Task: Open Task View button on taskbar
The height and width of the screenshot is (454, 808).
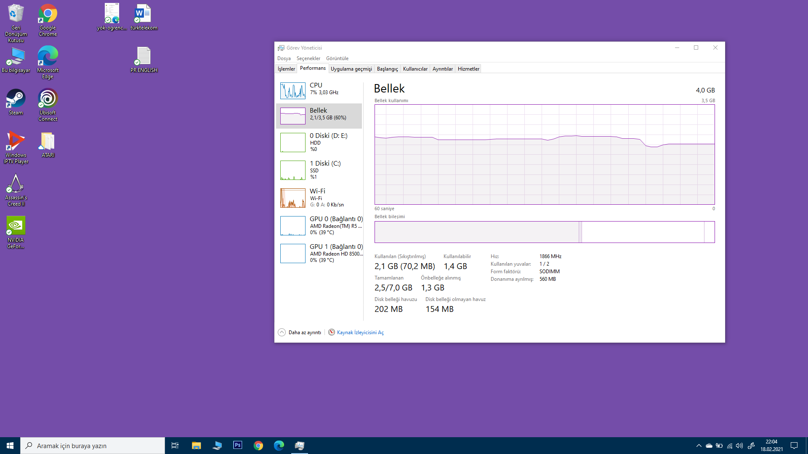Action: pyautogui.click(x=175, y=446)
